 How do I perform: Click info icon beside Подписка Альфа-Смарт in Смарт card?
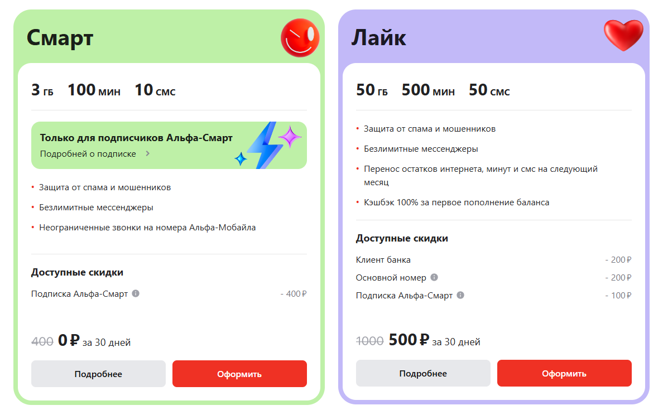tap(136, 293)
